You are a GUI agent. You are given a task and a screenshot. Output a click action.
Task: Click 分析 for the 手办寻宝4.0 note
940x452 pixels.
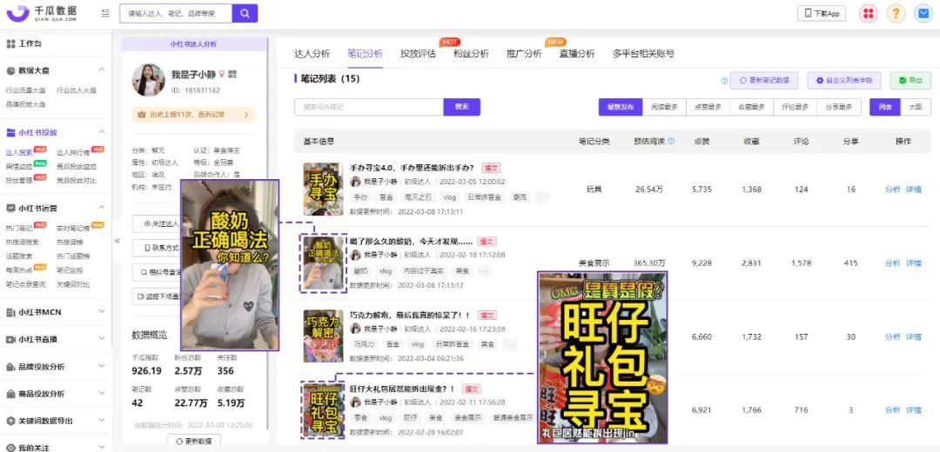tap(893, 189)
